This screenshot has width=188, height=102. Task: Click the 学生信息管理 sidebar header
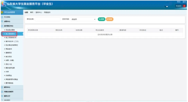tap(12, 12)
